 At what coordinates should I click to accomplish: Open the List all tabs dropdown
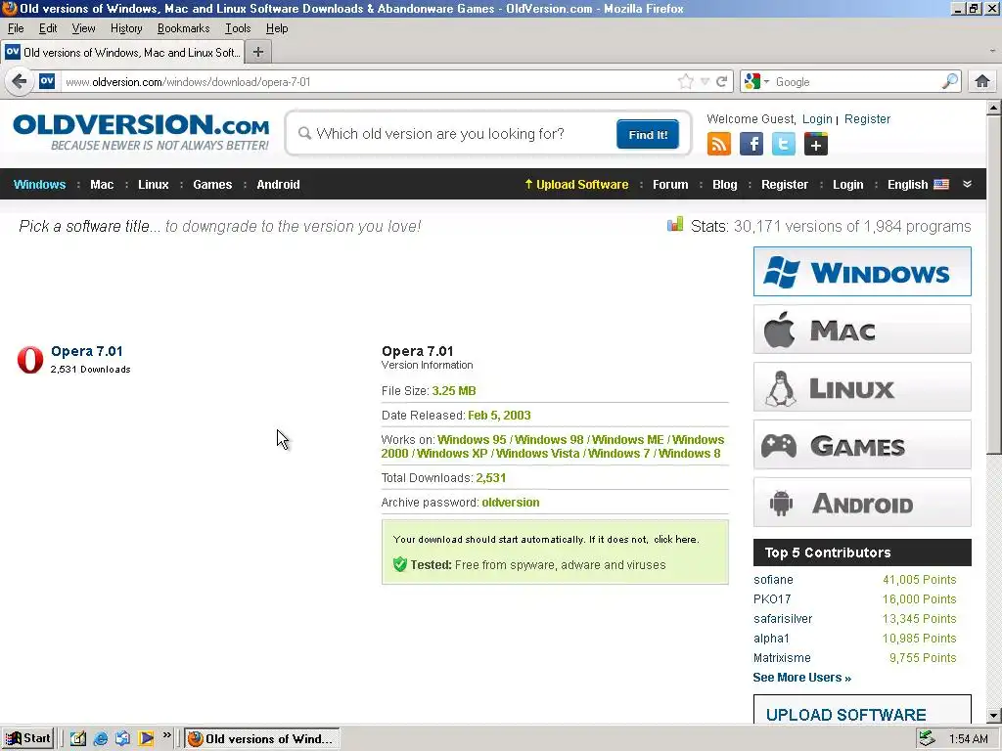point(992,51)
